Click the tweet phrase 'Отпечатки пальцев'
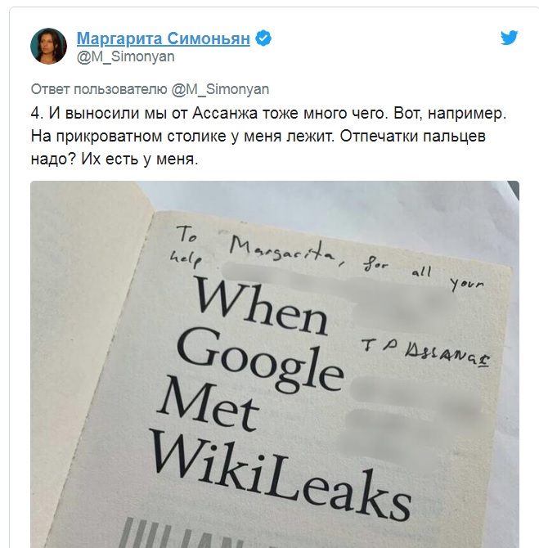 click(x=412, y=137)
